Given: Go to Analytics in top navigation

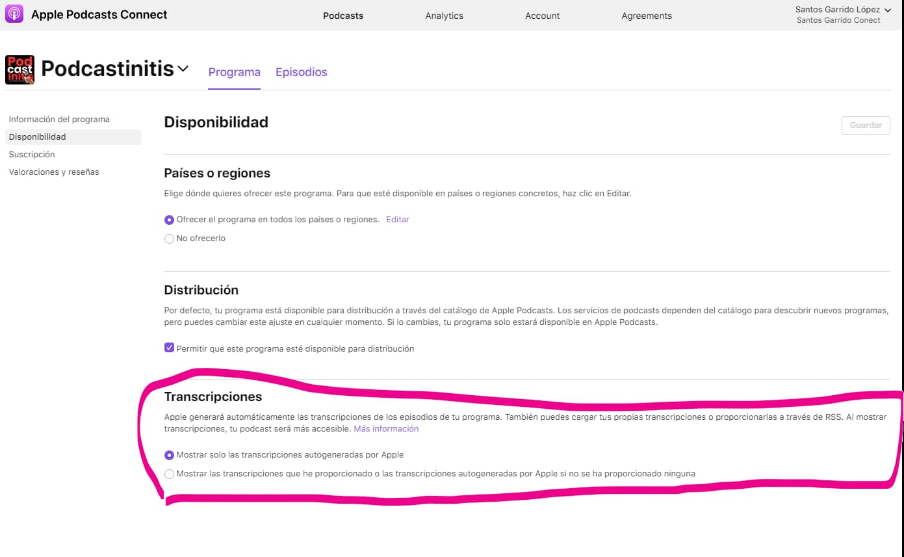Looking at the screenshot, I should click(444, 16).
